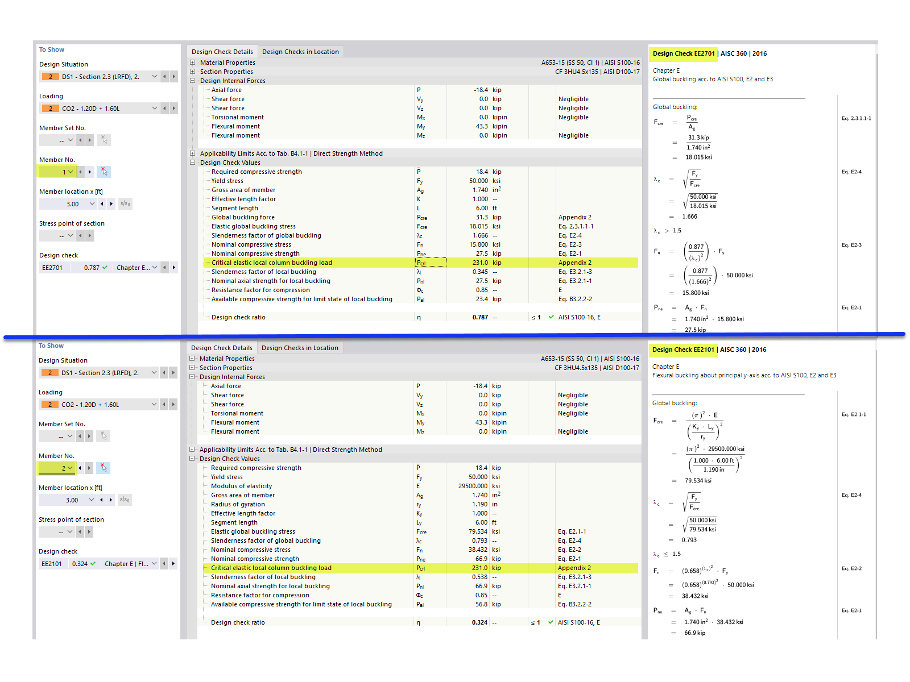Click design check ratio value 0.324

(x=479, y=622)
